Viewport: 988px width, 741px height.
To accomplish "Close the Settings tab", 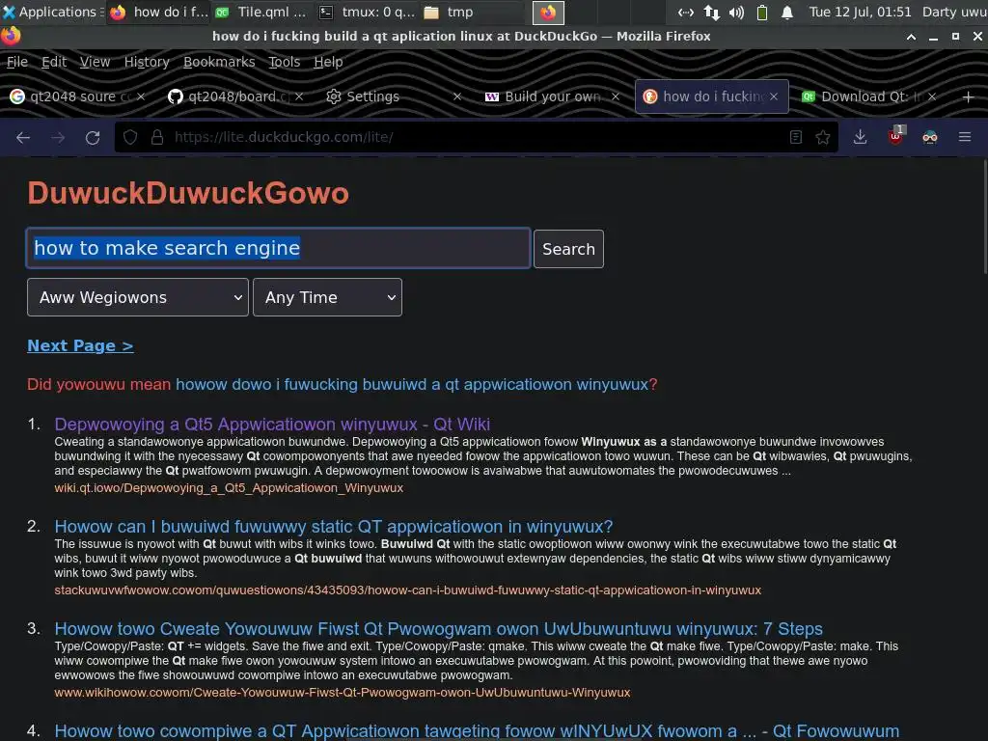I will pos(457,96).
